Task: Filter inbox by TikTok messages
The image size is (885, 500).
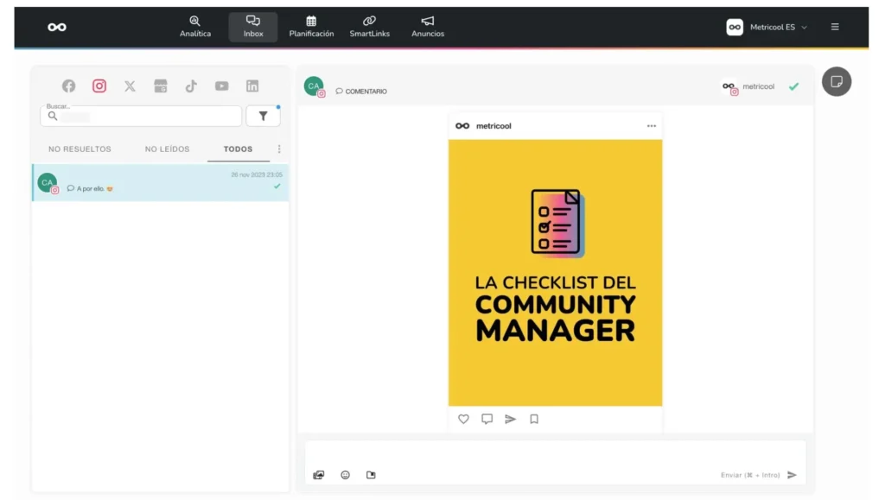Action: coord(191,85)
